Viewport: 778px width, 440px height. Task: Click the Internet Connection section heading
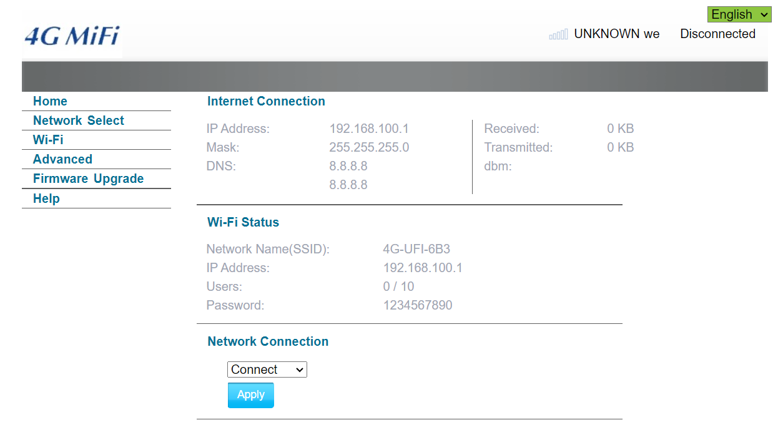click(x=266, y=101)
